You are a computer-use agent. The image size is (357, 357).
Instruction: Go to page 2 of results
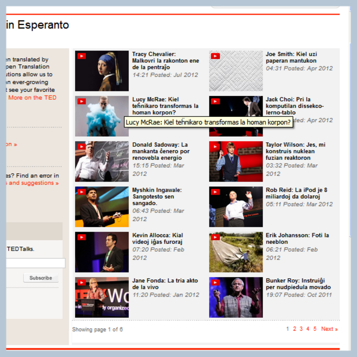(x=294, y=329)
